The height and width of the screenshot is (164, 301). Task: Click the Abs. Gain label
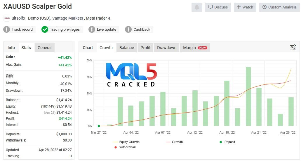pos(14,65)
